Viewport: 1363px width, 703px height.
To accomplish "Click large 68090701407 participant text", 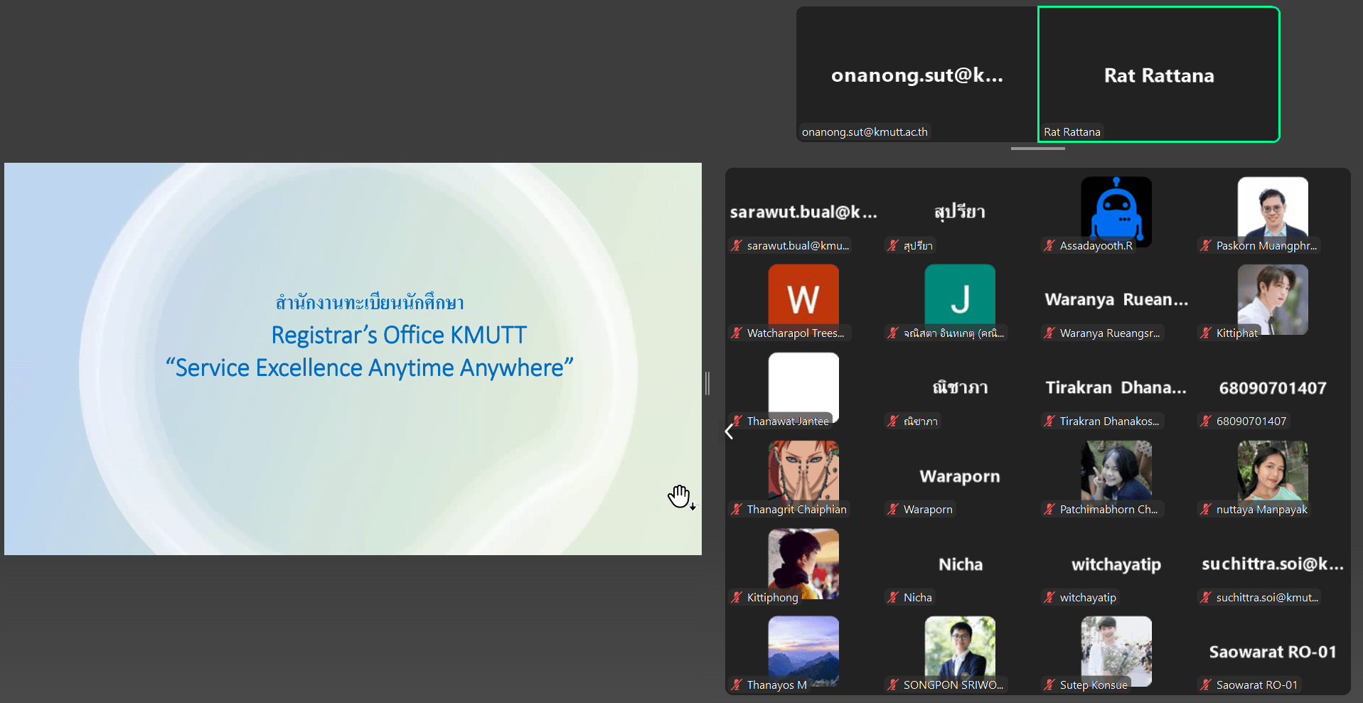I will [1273, 388].
